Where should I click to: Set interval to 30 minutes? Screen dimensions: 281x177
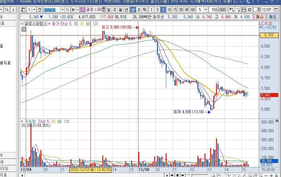pos(181,10)
